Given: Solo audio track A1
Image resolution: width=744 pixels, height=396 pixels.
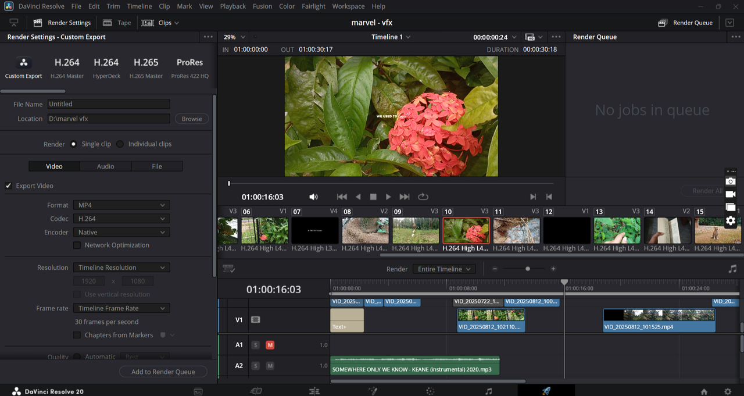Looking at the screenshot, I should click(255, 345).
